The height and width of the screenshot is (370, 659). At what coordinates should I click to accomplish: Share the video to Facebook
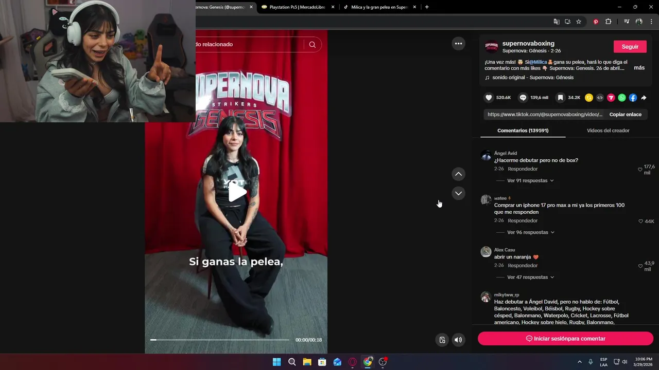coord(633,98)
